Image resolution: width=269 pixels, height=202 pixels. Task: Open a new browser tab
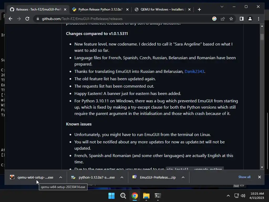click(x=199, y=9)
